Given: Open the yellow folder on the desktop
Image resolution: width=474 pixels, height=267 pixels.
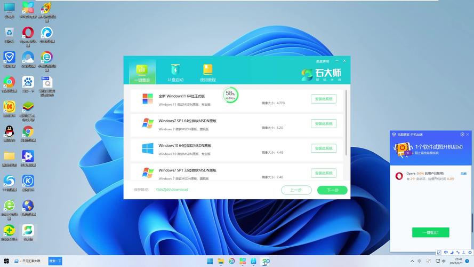Looking at the screenshot, I should 10,158.
